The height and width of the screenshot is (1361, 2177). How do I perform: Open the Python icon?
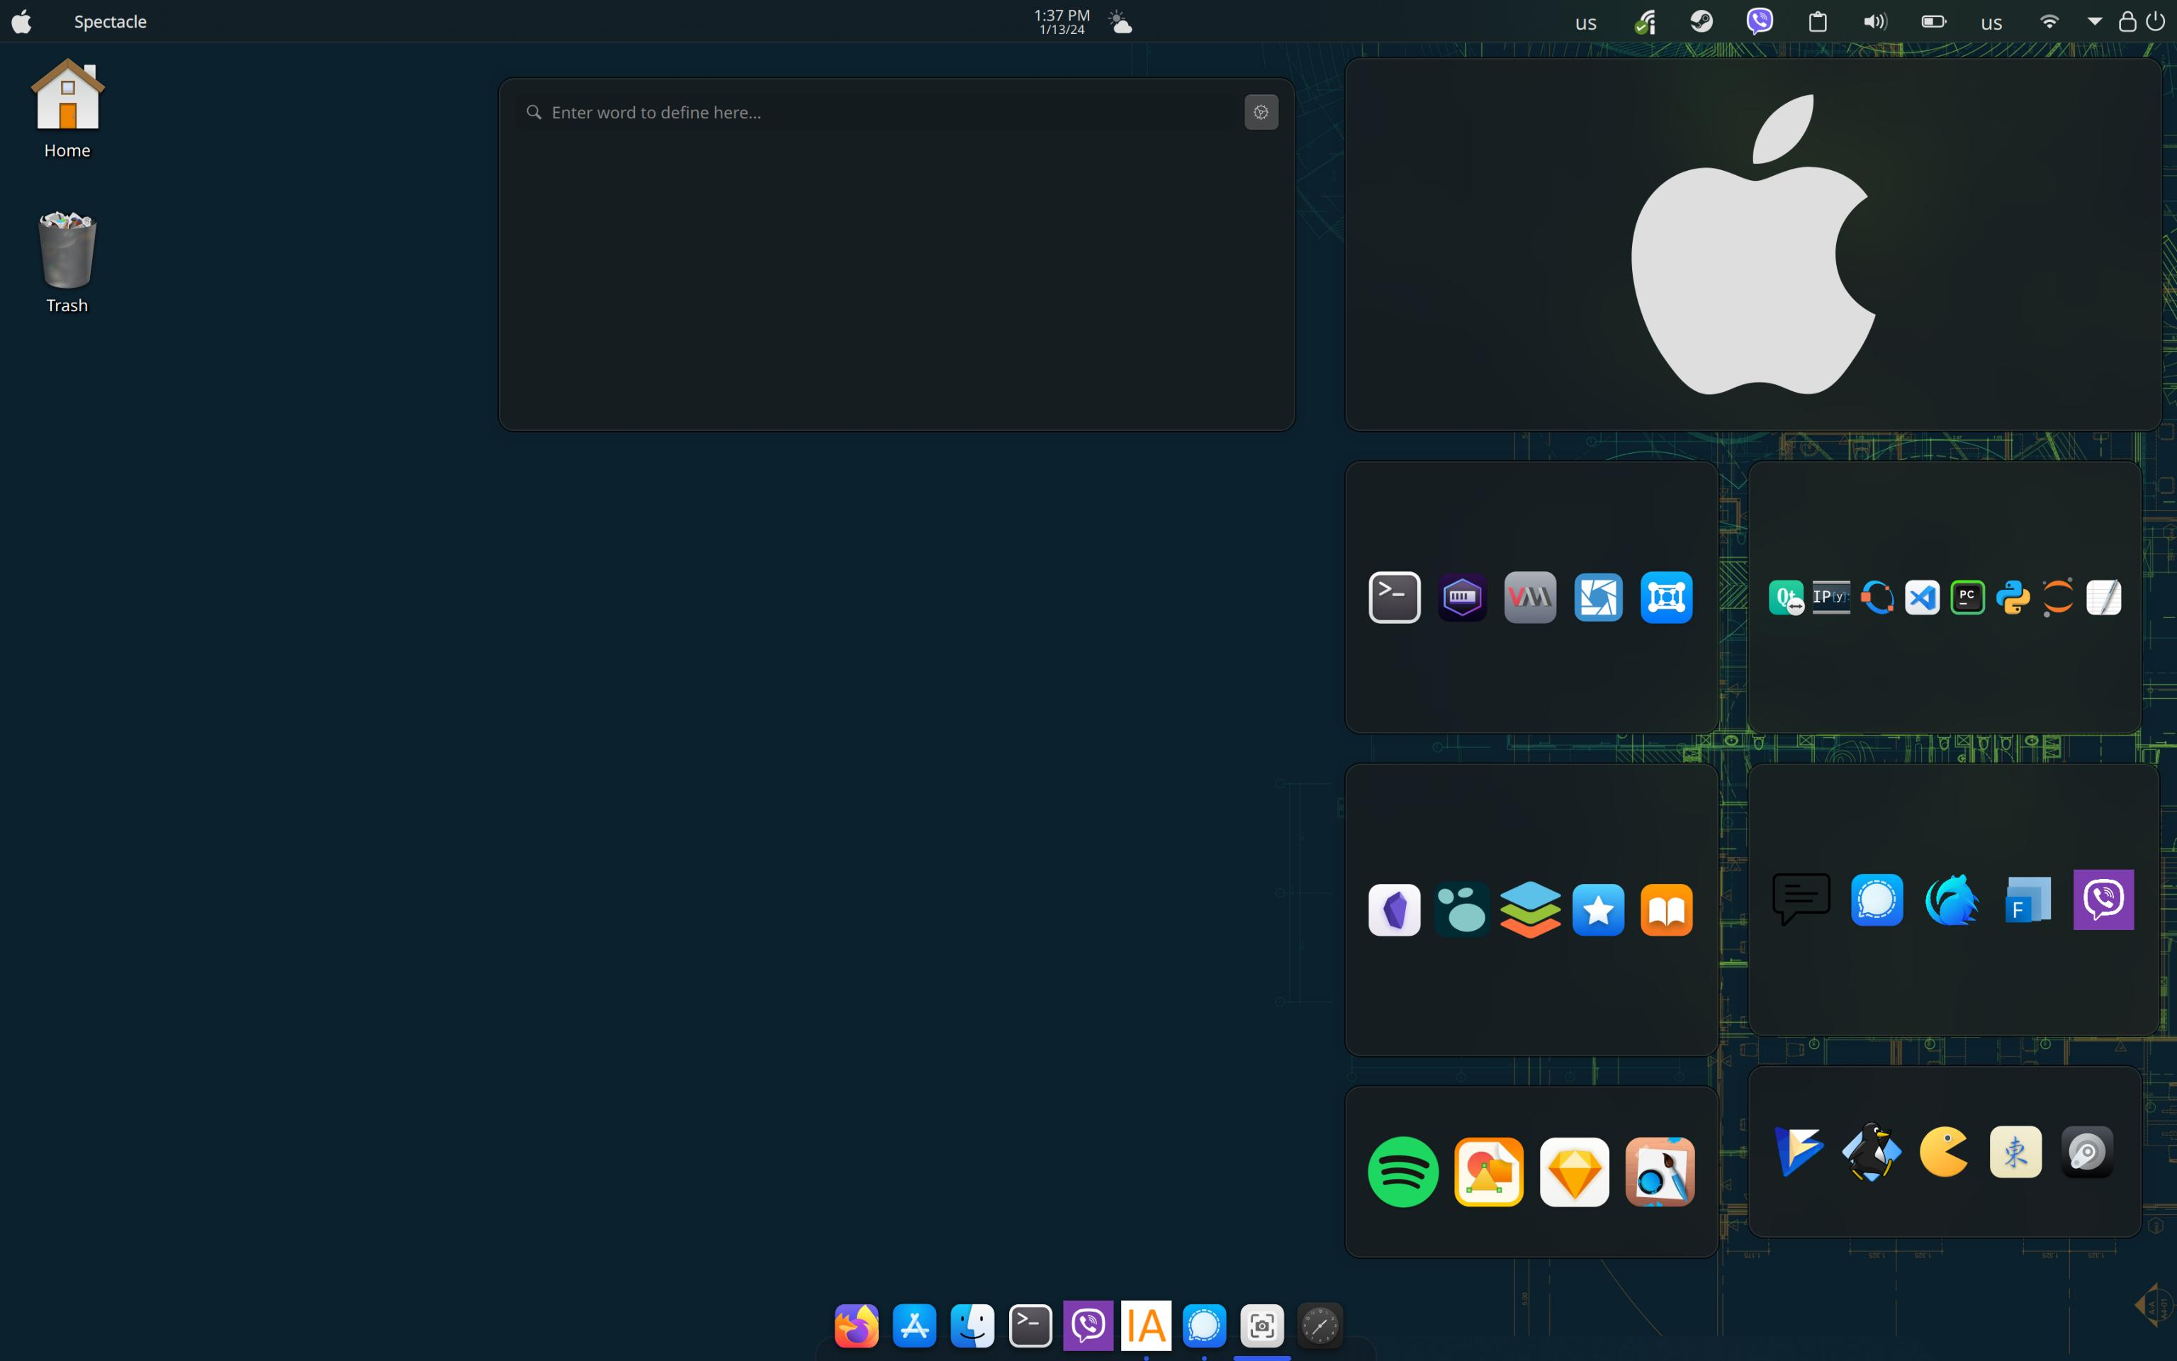click(2013, 597)
